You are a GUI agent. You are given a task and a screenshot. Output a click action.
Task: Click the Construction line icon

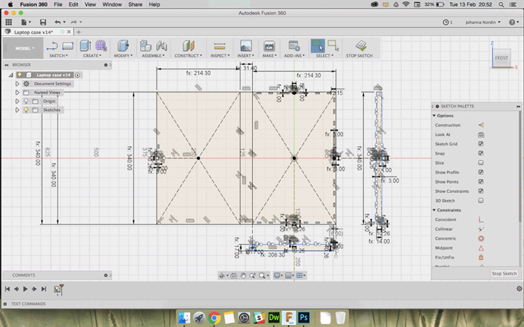[x=481, y=125]
